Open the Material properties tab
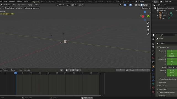The height and width of the screenshot is (99, 177). (x=153, y=87)
